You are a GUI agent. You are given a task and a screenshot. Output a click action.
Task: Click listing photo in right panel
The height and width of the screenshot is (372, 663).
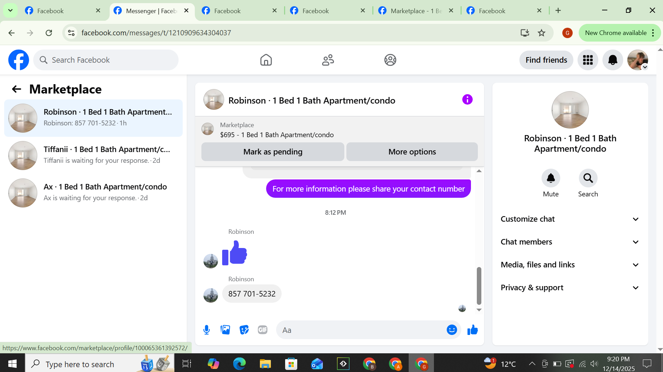570,110
